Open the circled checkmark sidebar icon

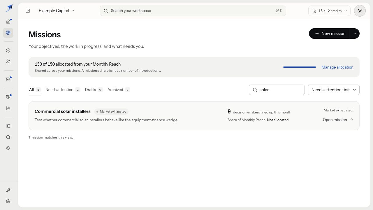tap(8, 50)
